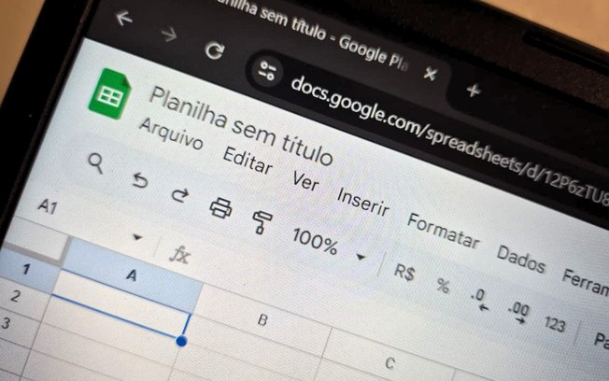Rename the Planilha sem título document title
The image size is (609, 381).
[x=241, y=125]
